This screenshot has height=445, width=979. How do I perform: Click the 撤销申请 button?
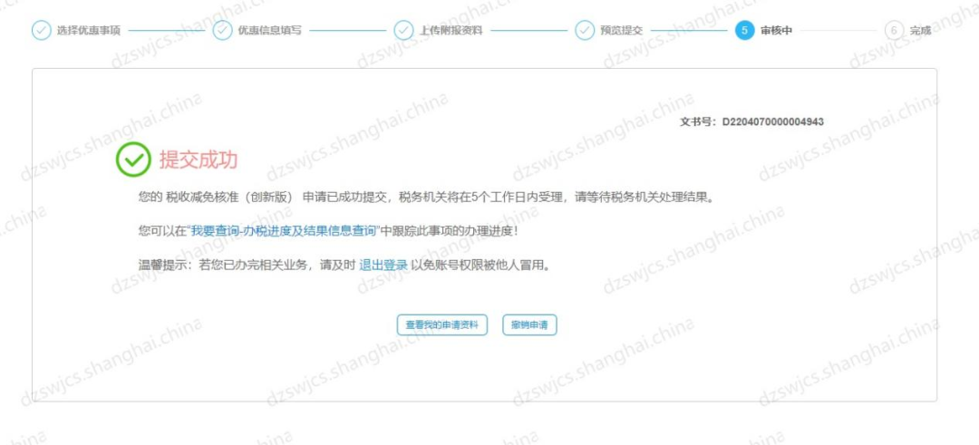[529, 325]
